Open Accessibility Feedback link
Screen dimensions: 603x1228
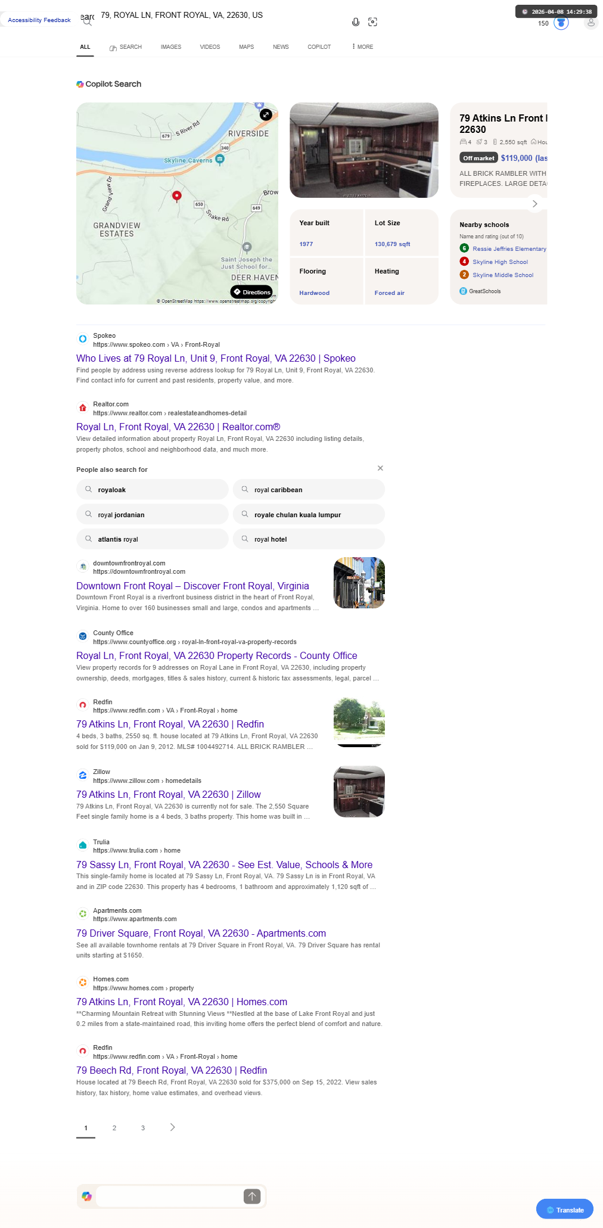[x=39, y=20]
